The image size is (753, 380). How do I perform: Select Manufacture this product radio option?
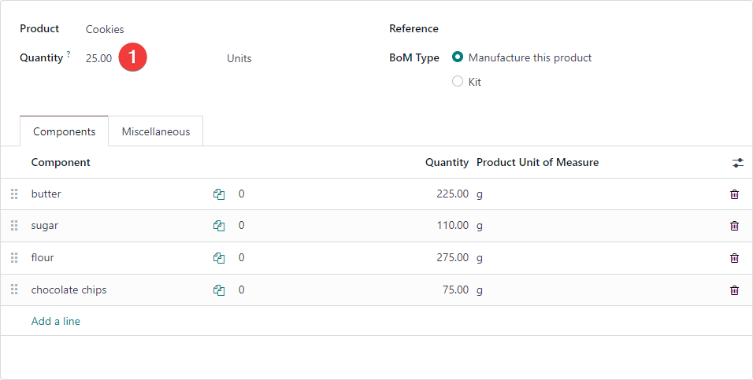pyautogui.click(x=458, y=57)
